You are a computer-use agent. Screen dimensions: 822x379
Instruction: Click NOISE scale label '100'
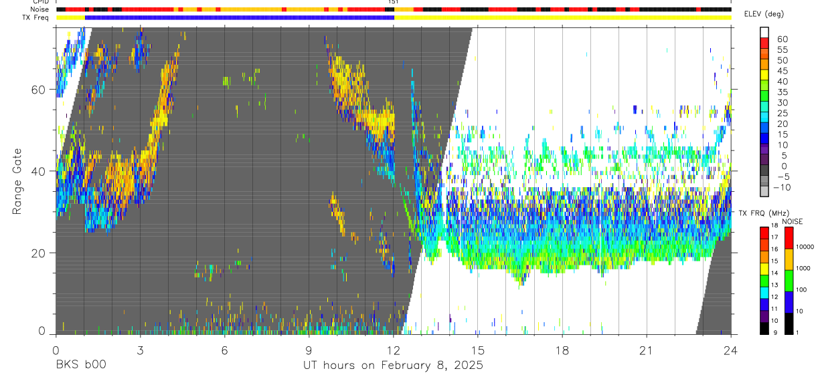point(803,290)
